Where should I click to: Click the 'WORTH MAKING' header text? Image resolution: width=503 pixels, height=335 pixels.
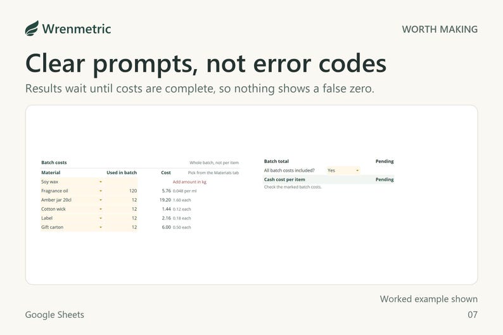click(x=440, y=29)
